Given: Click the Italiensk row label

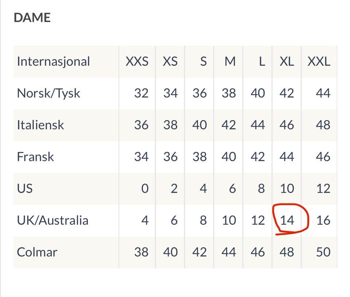Looking at the screenshot, I should 40,125.
